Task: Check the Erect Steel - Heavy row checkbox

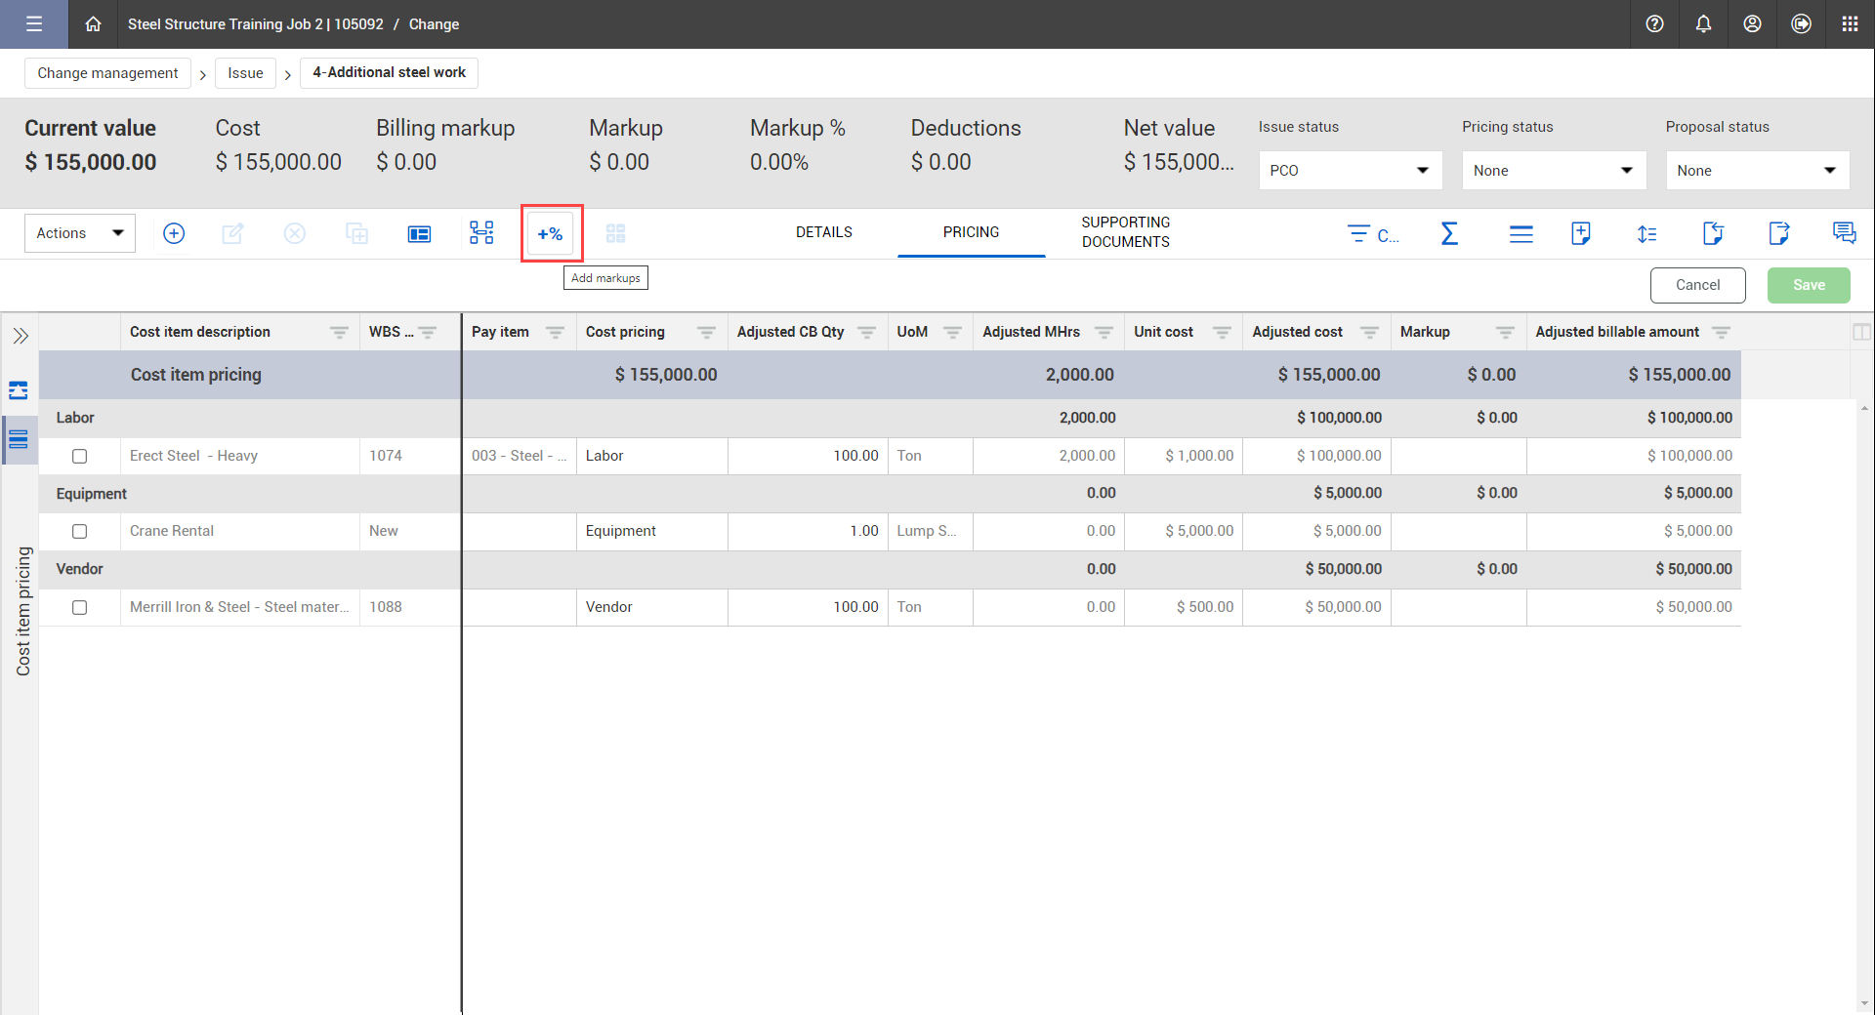Action: [x=80, y=456]
